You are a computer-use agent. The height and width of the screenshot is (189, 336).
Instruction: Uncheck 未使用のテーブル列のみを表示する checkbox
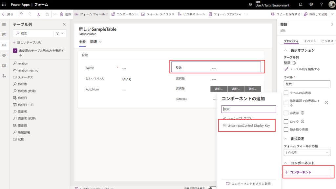point(15,51)
